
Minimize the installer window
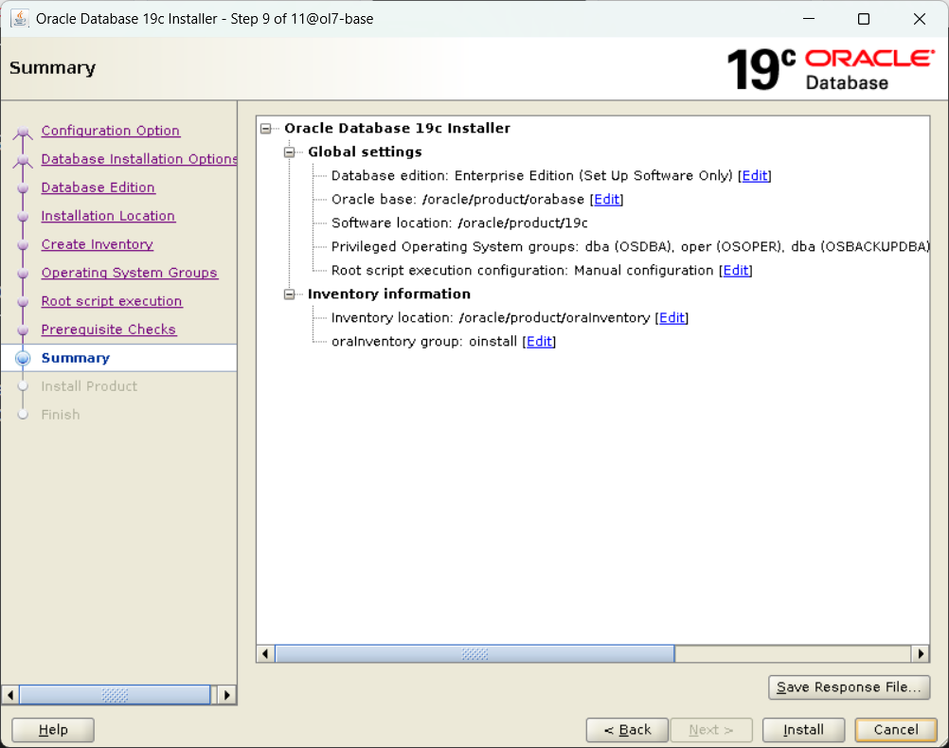[809, 19]
